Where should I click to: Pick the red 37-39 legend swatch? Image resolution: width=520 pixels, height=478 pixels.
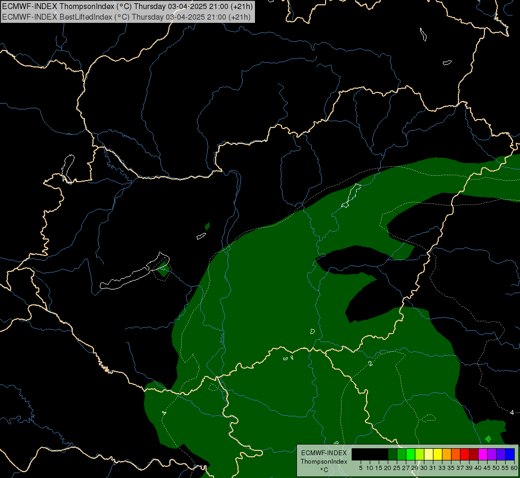pyautogui.click(x=465, y=455)
